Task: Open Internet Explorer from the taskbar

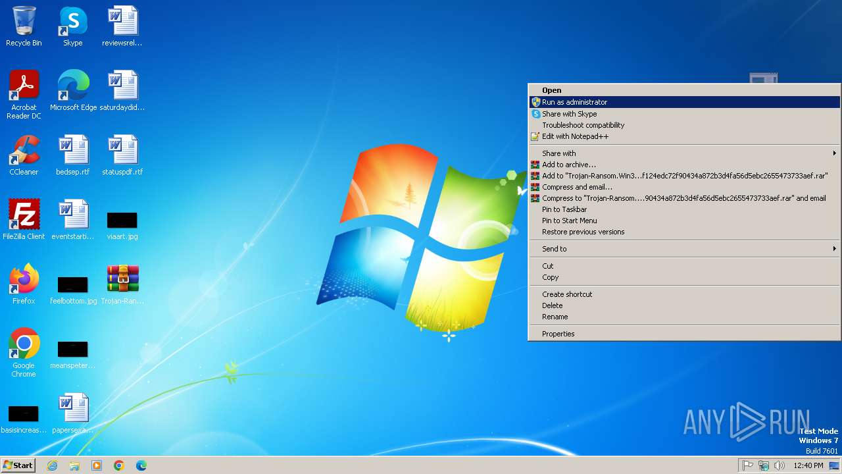Action: point(53,465)
